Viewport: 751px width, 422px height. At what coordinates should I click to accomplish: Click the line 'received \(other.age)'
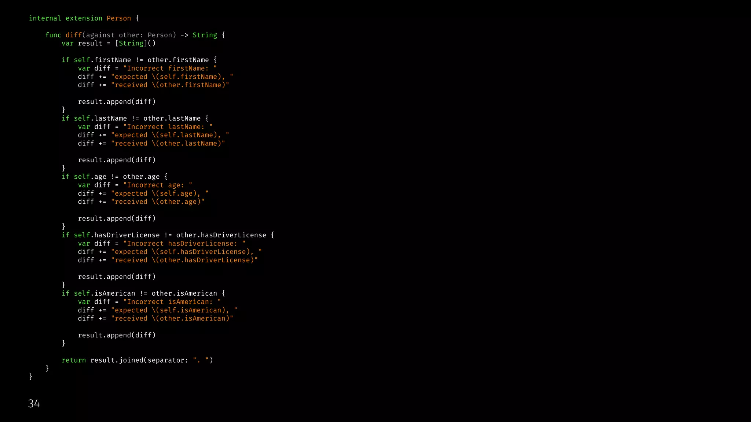pos(141,202)
